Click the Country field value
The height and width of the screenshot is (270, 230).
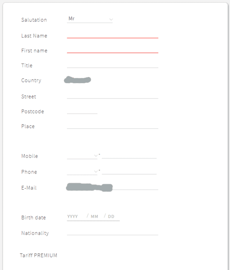point(78,80)
